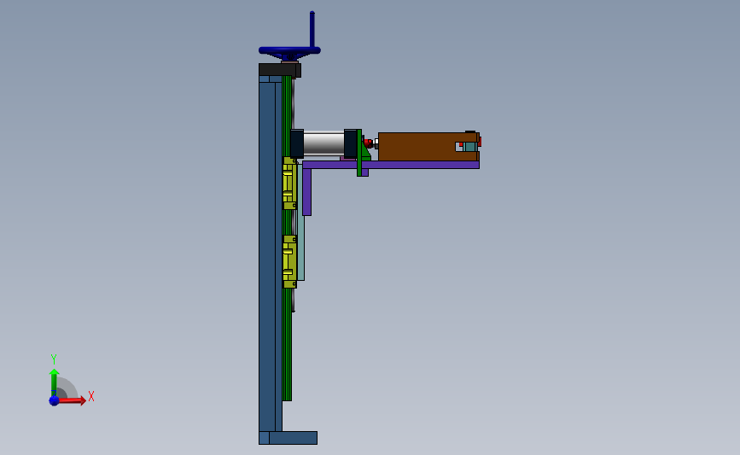Select the teal carriage plate beside the slider blocks
740x455 pixels.
pyautogui.click(x=300, y=222)
